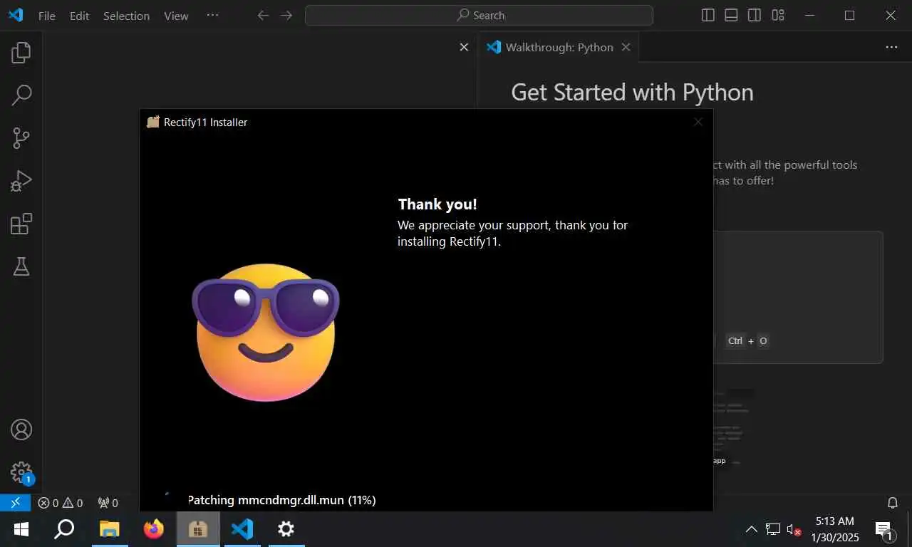
Task: Minimize the VS Code window
Action: [x=810, y=15]
